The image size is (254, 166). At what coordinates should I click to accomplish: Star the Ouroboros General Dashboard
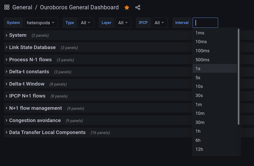click(127, 7)
